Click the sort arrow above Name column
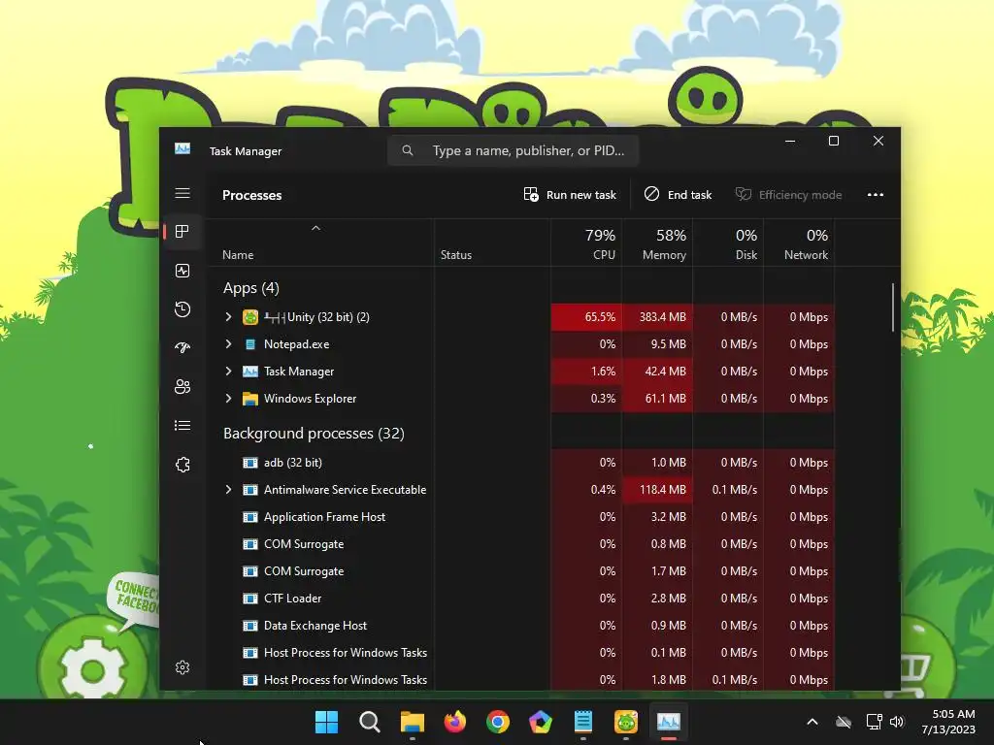994x745 pixels. [x=315, y=228]
